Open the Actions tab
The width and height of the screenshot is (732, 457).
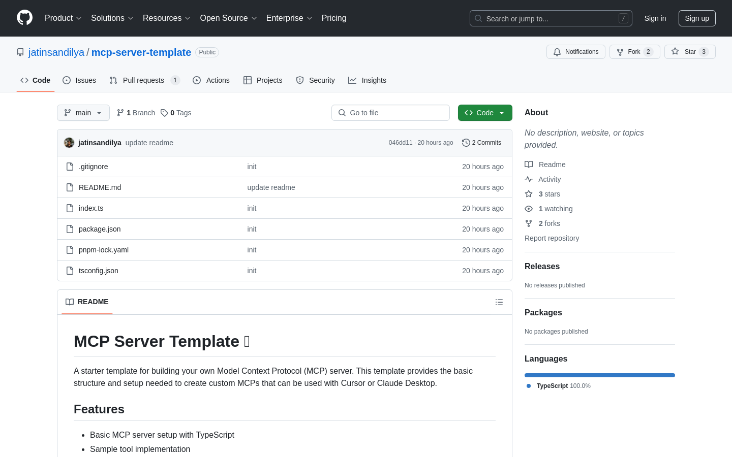(x=211, y=80)
